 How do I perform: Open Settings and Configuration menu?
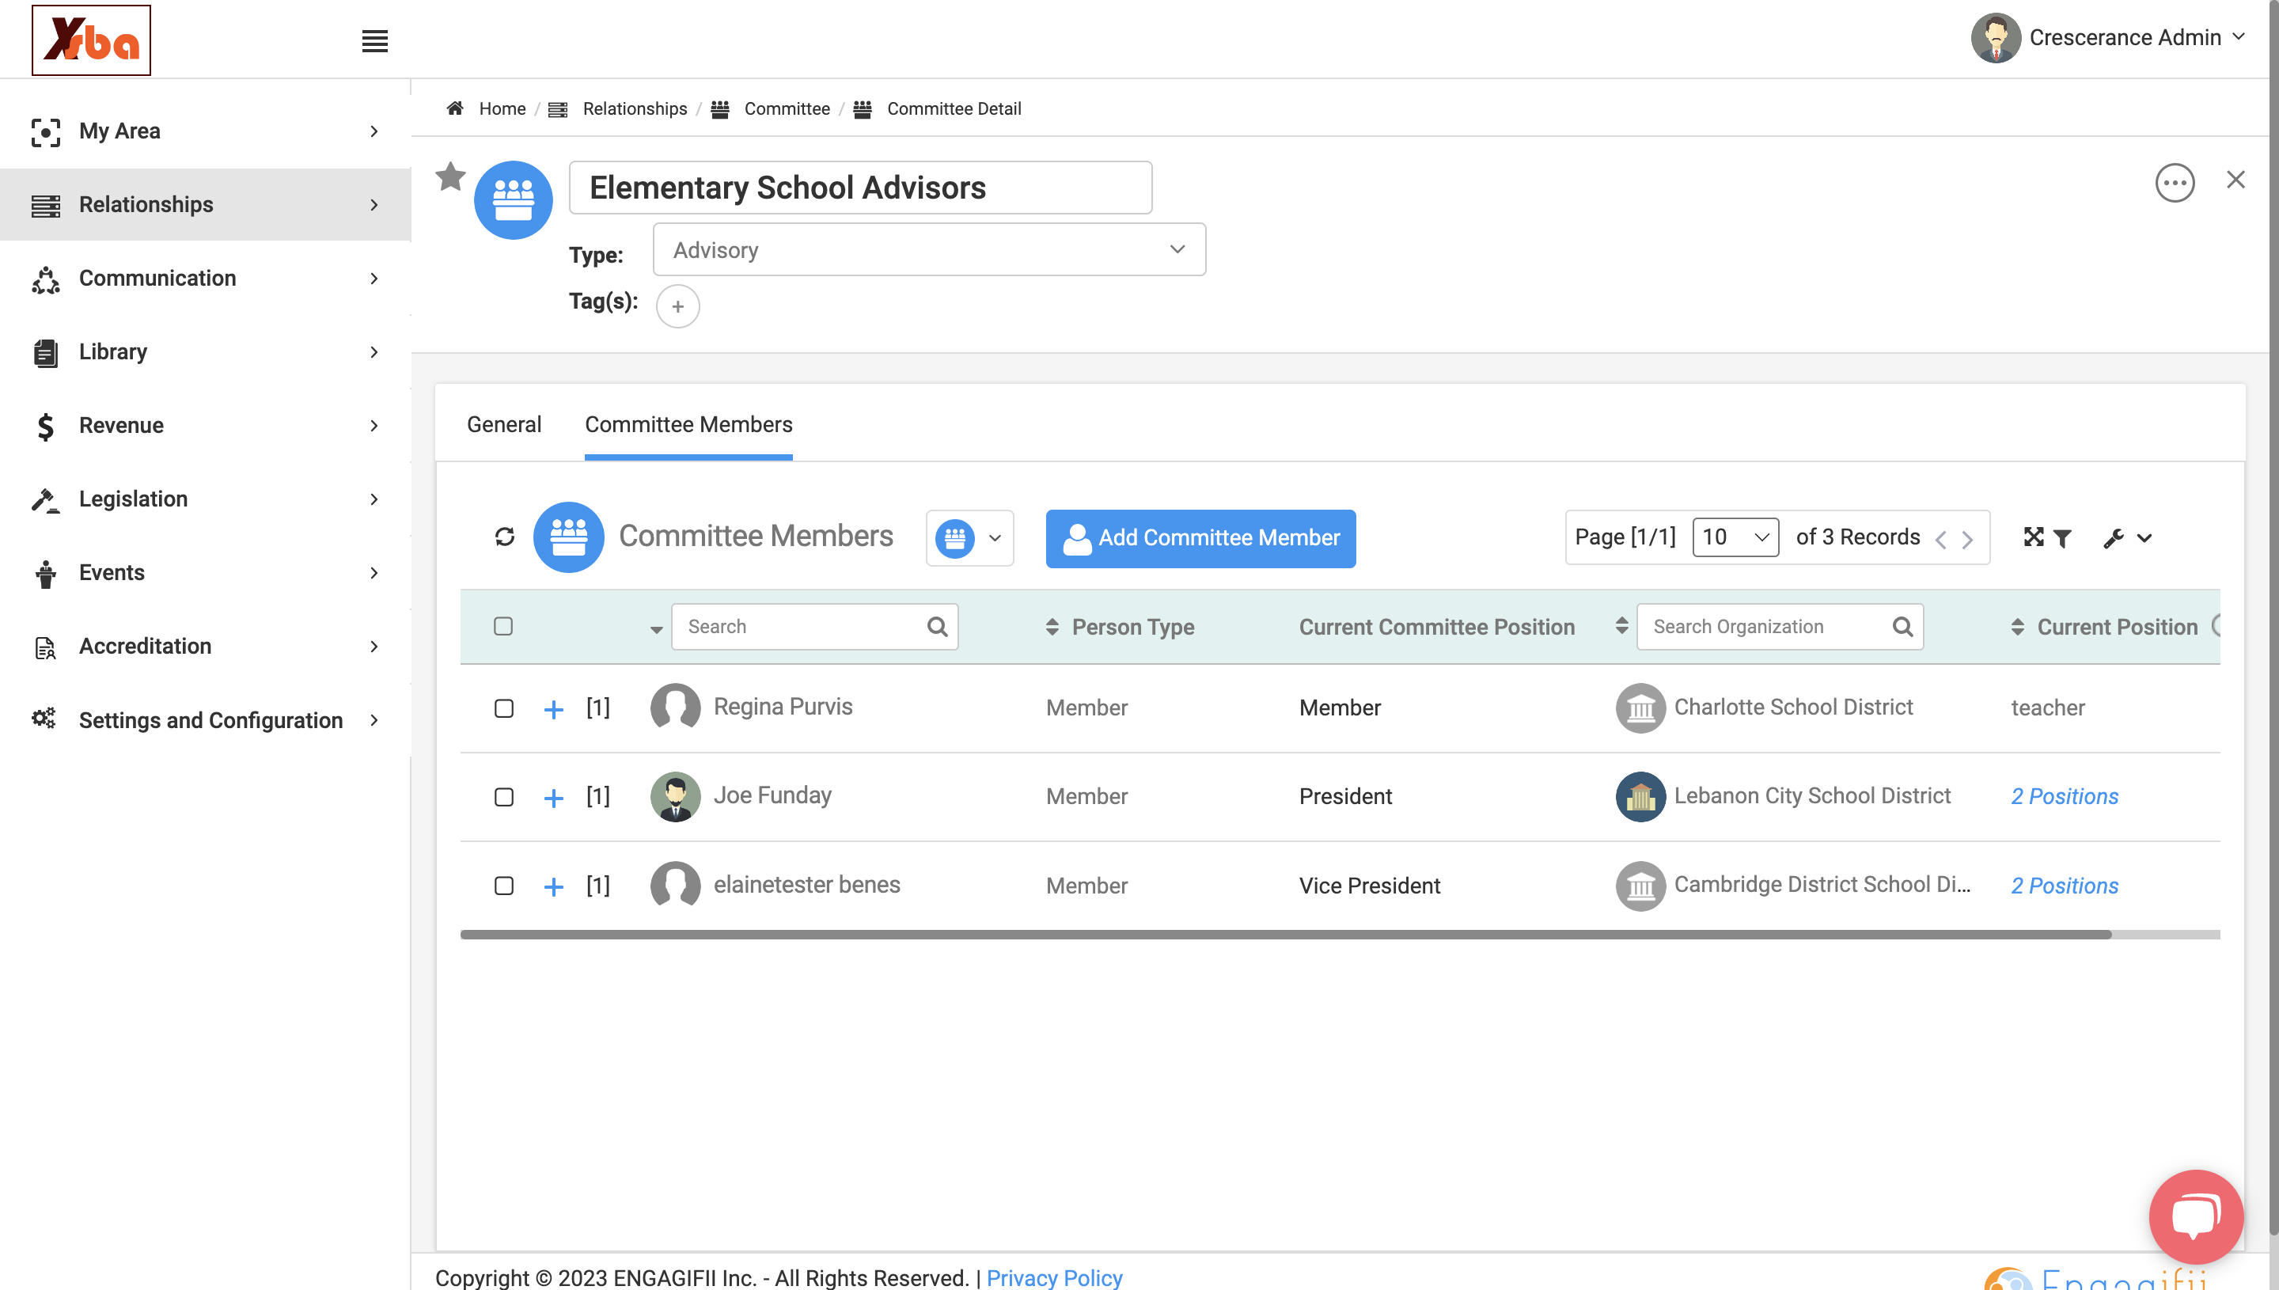click(206, 719)
